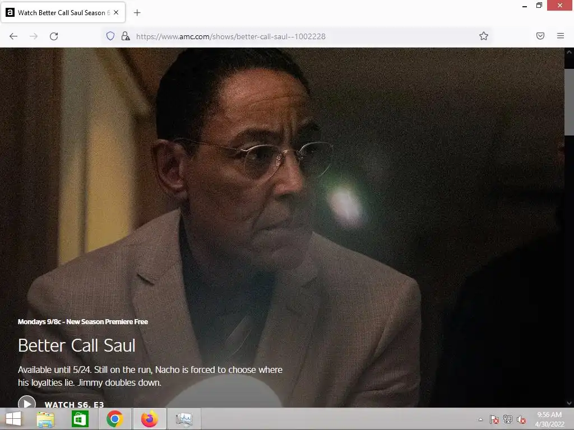Select the Firefox taskbar icon
The width and height of the screenshot is (574, 430).
[149, 419]
